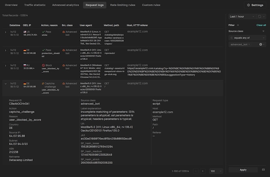
Task: Click the save filter icon beside Apply
Action: point(263,170)
